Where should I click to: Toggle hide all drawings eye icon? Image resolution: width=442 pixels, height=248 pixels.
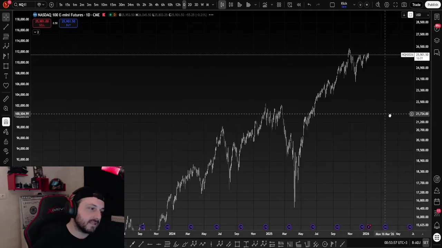(6, 151)
